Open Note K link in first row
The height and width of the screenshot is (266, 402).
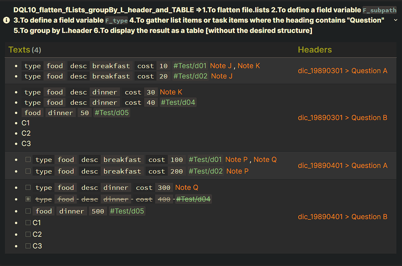point(249,66)
